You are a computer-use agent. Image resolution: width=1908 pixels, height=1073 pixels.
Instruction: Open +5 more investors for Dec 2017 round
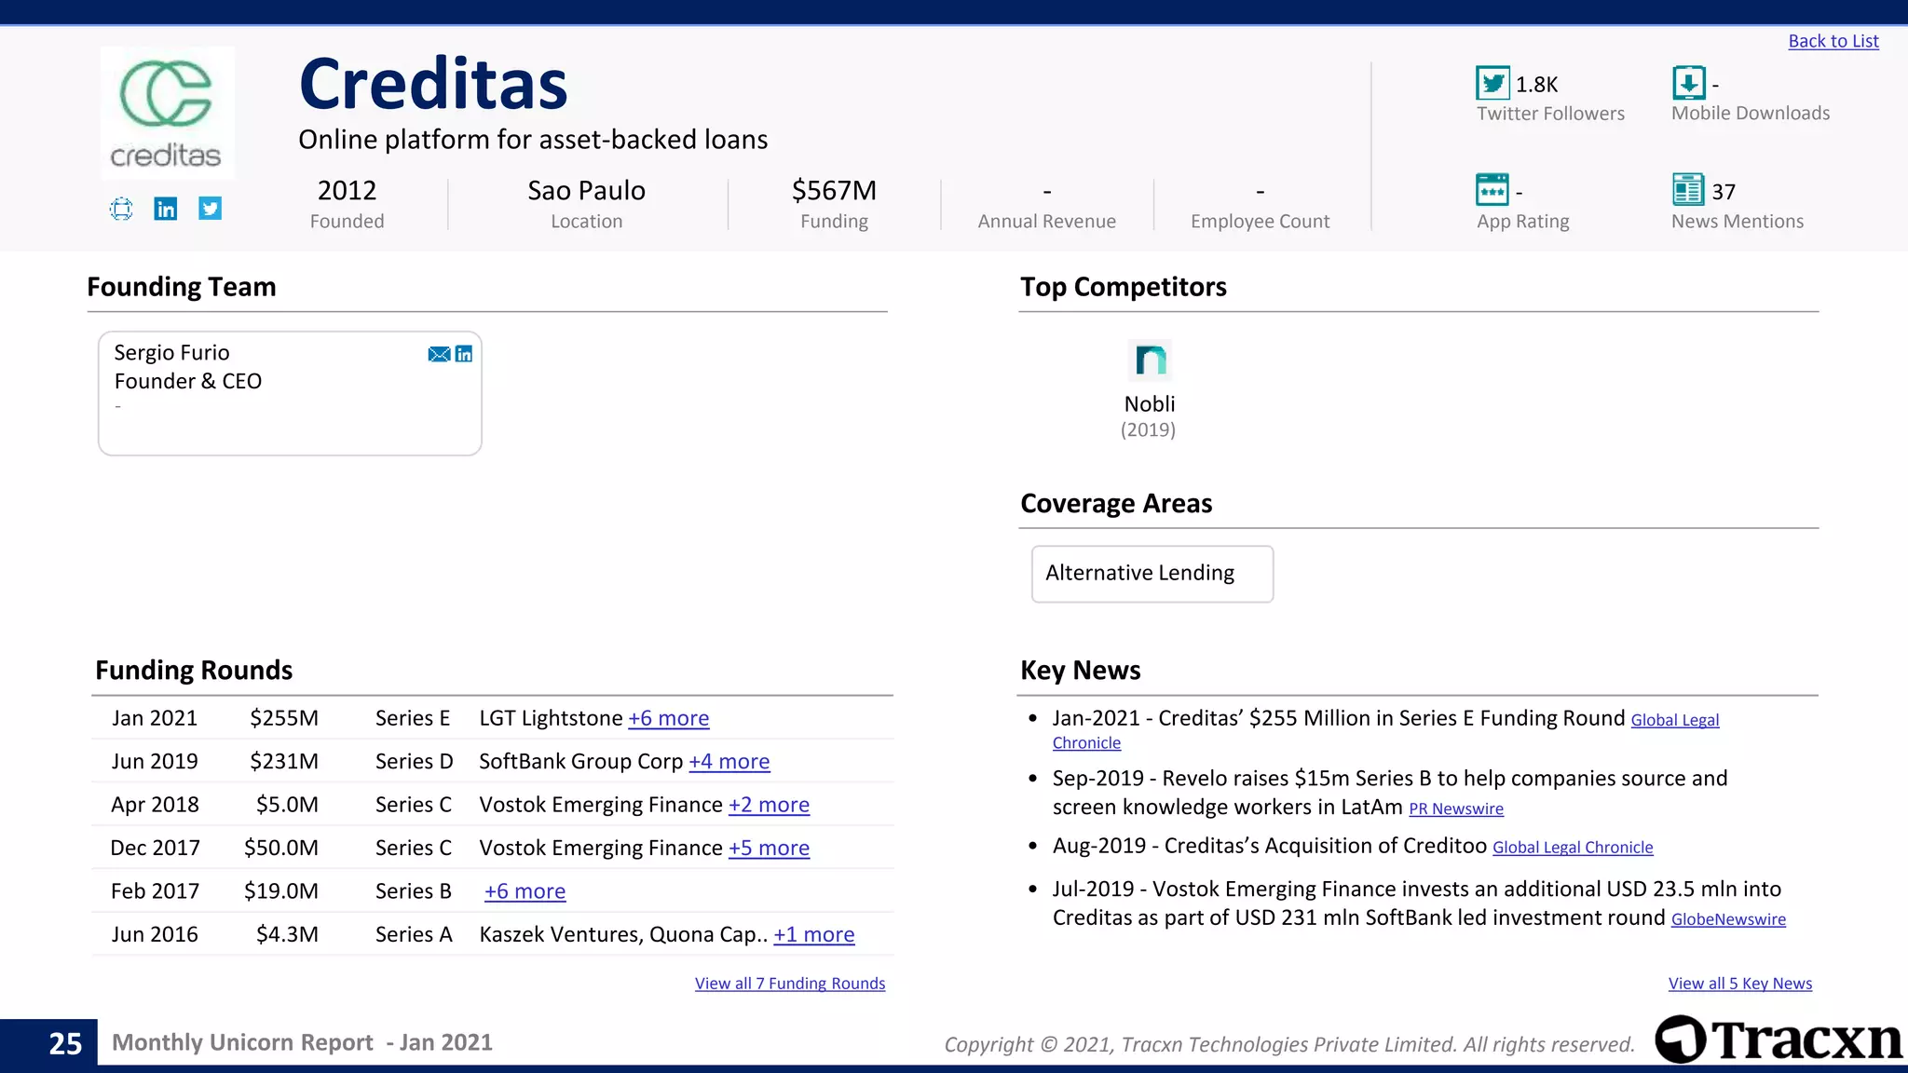(x=770, y=848)
